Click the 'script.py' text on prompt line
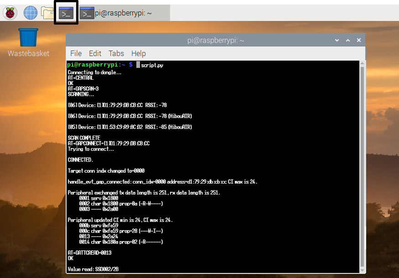Image resolution: width=399 pixels, height=278 pixels. point(152,65)
